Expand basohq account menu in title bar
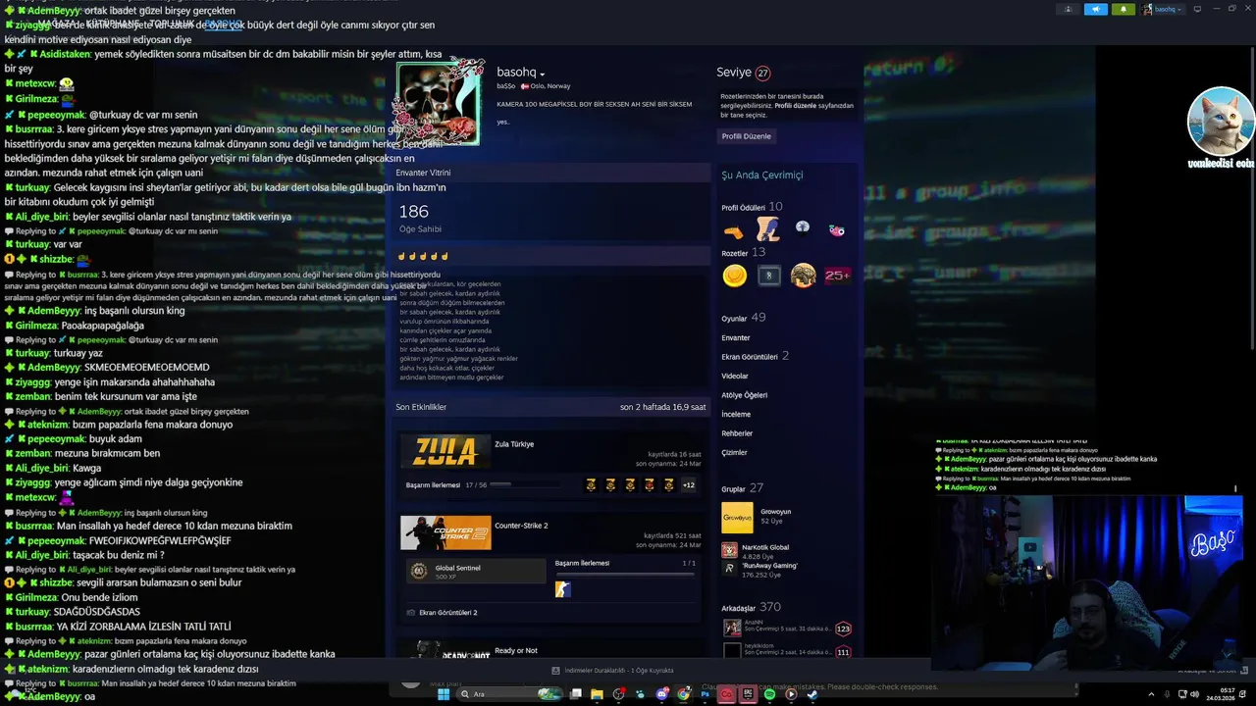Screen dimensions: 1256x706 point(1163,9)
